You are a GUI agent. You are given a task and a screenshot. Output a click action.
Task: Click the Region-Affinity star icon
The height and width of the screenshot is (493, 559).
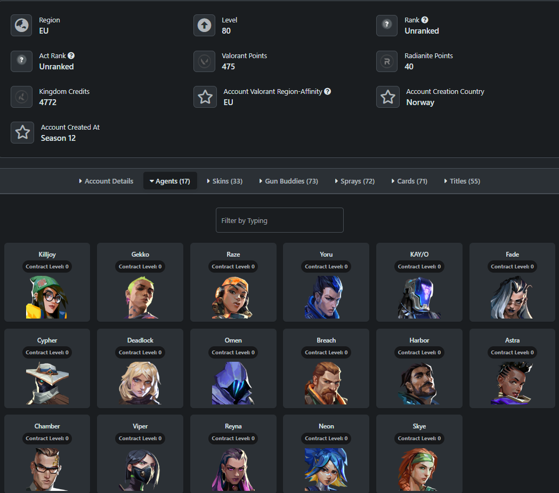[x=205, y=97]
